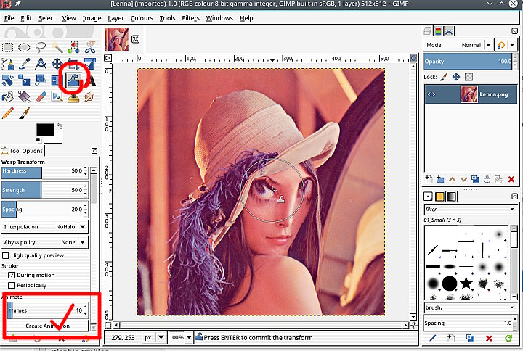
Task: Select the Select by Colour tool
Action: tap(73, 47)
